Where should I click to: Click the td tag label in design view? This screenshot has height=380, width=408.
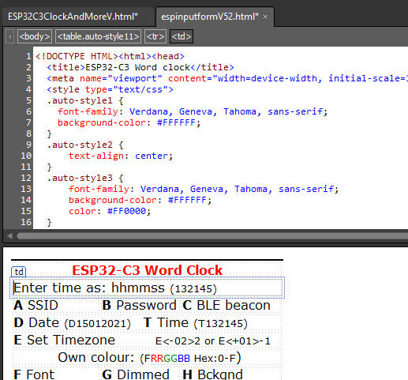click(19, 272)
